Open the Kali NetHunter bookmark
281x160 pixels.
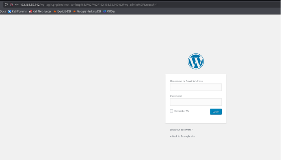click(40, 11)
